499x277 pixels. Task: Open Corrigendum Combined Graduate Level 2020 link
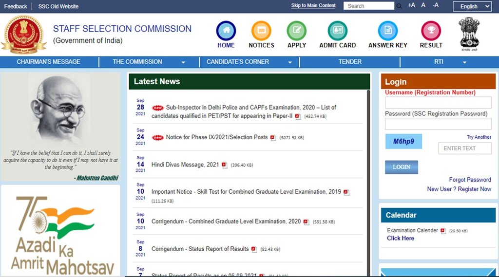[x=226, y=222]
